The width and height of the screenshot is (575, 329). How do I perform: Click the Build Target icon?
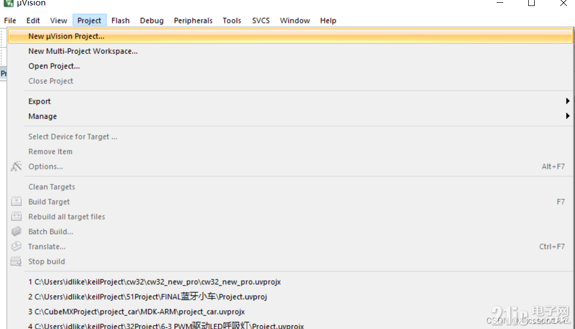pos(16,201)
